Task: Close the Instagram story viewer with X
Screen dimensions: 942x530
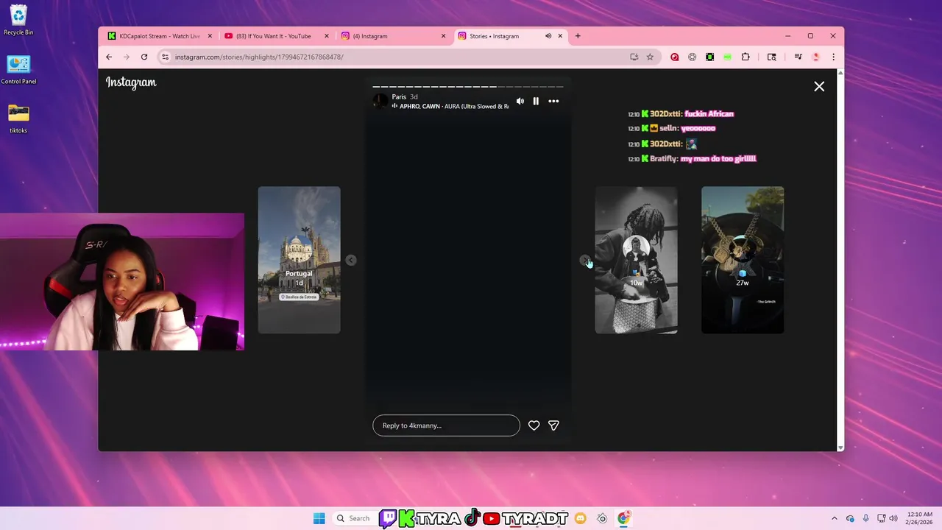Action: [819, 86]
